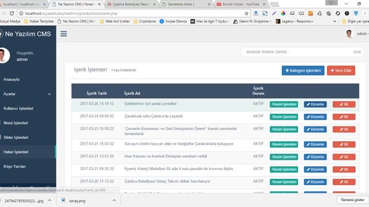Screen dimensions: 369x207
Task: Bookmark page with the star icon
Action: [246, 13]
